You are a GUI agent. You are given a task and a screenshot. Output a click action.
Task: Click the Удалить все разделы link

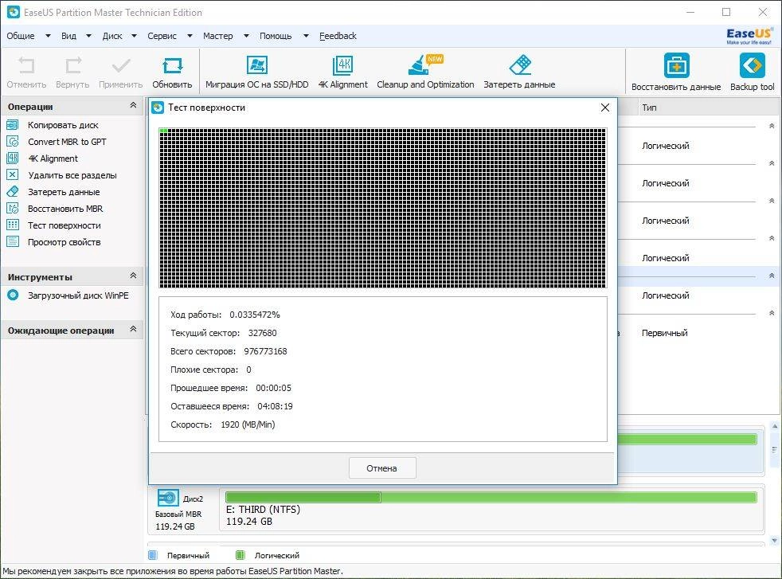click(72, 175)
